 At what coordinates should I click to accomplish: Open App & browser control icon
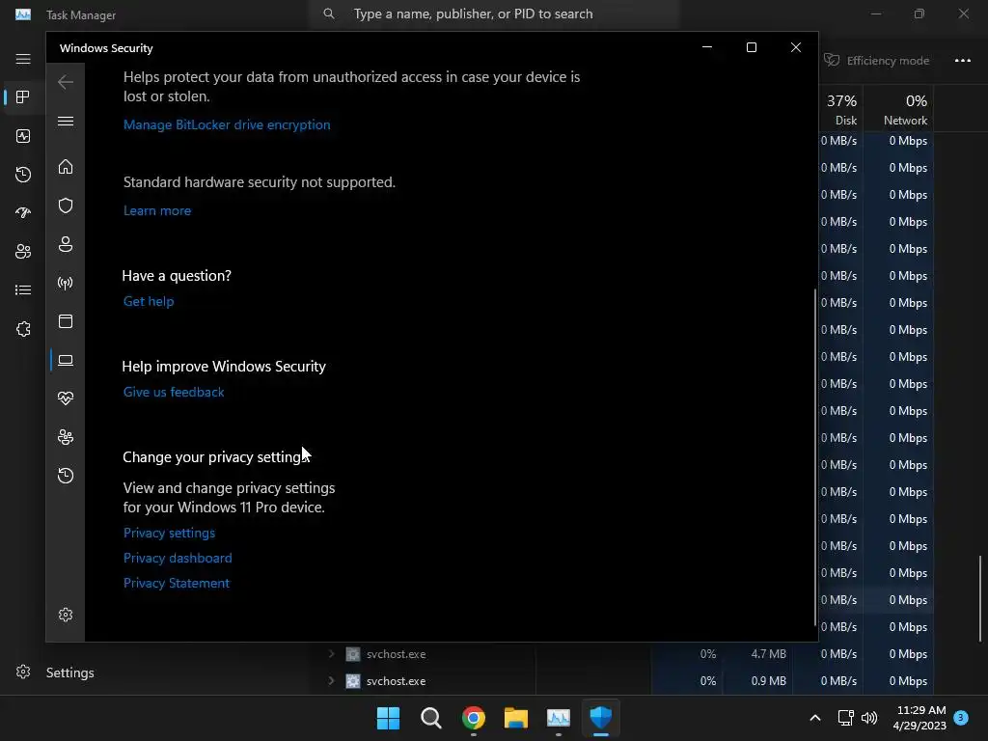pyautogui.click(x=66, y=321)
